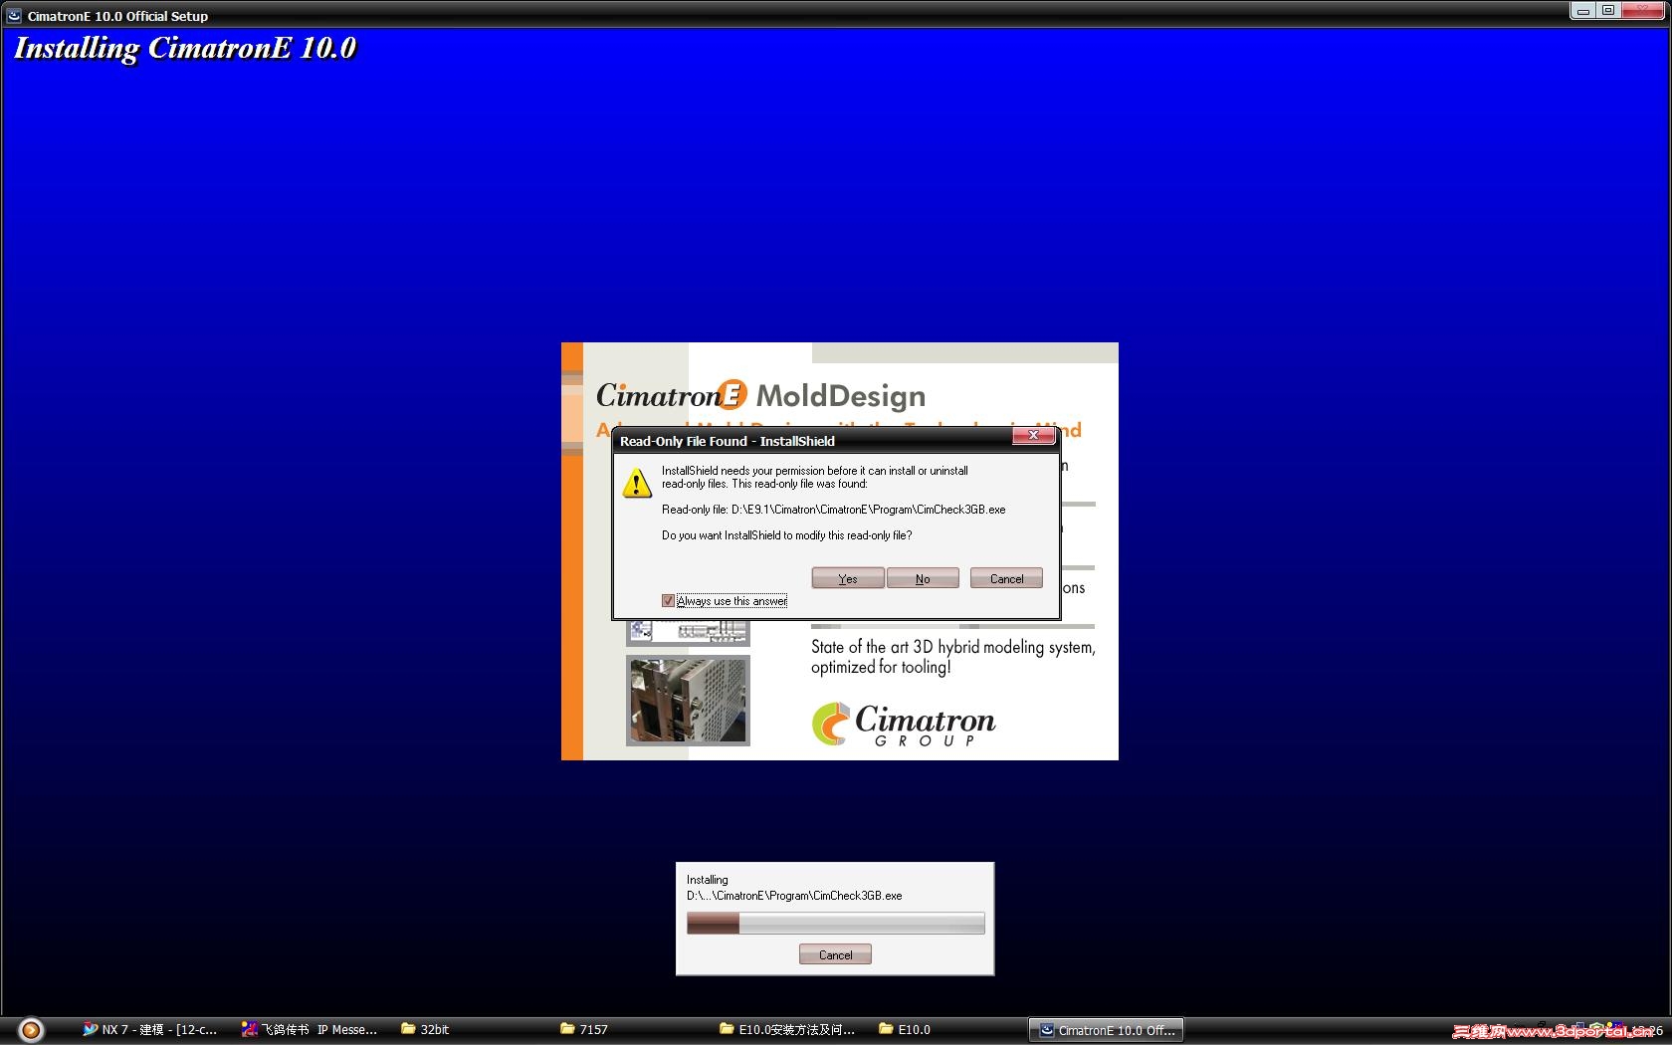Open the IP Messenger taskbar item
The height and width of the screenshot is (1045, 1672).
tap(310, 1030)
